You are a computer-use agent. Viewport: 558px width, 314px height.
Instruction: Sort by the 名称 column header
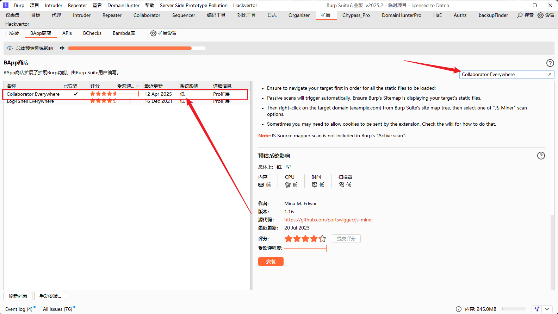[x=33, y=86]
